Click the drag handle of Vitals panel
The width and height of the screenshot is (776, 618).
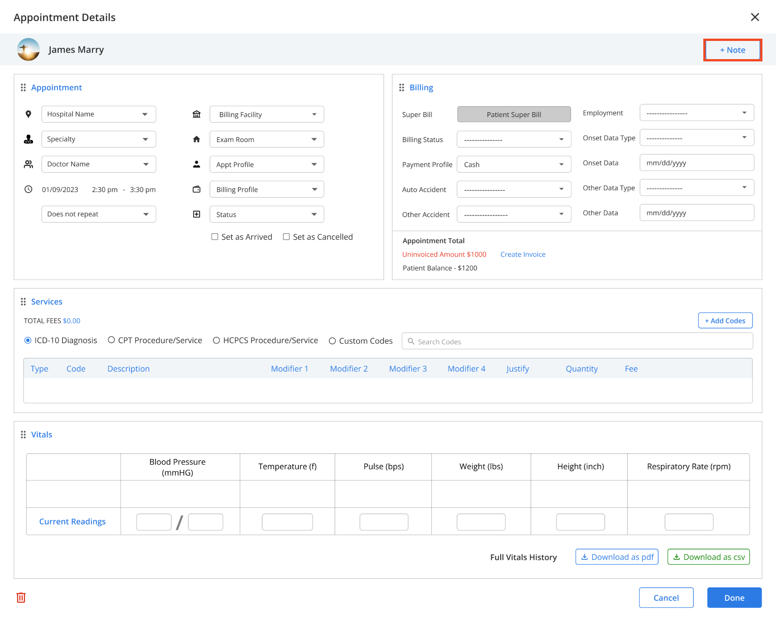(x=23, y=435)
